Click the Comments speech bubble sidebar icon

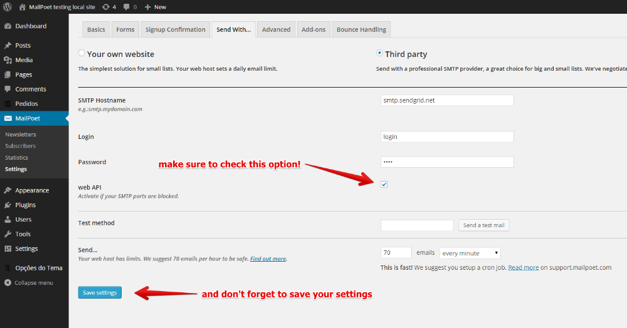(x=8, y=89)
